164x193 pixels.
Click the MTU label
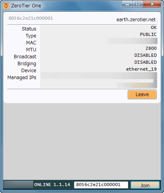31,50
